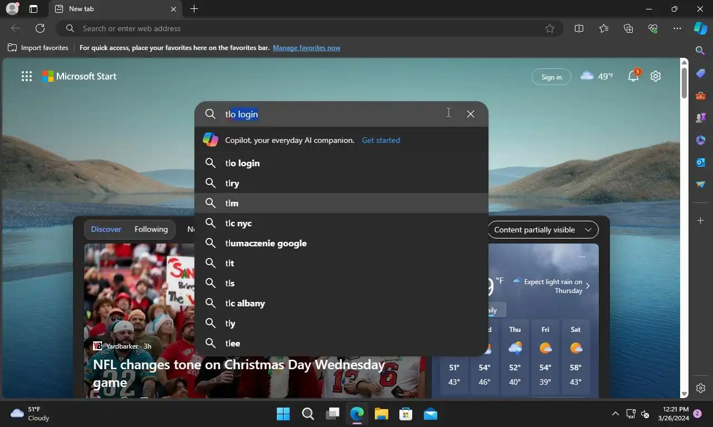Open weather card more options ellipsis
This screenshot has height=427, width=713.
click(x=582, y=257)
